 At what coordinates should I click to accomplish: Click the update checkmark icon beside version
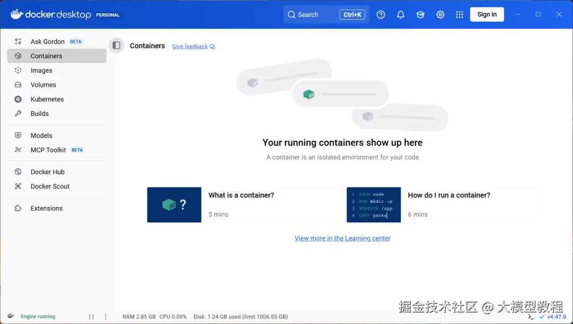tap(542, 317)
